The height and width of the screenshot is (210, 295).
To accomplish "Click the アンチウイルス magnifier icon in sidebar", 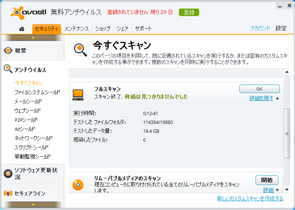I will (x=8, y=69).
